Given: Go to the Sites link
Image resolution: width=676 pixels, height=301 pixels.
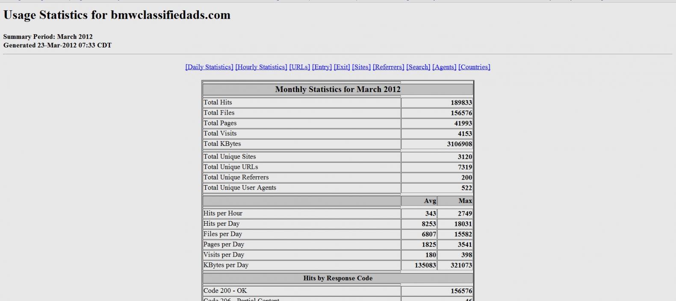Looking at the screenshot, I should pyautogui.click(x=361, y=67).
